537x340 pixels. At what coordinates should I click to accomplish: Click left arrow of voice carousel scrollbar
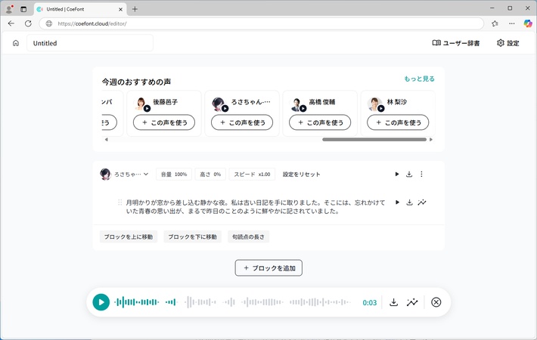(x=106, y=140)
